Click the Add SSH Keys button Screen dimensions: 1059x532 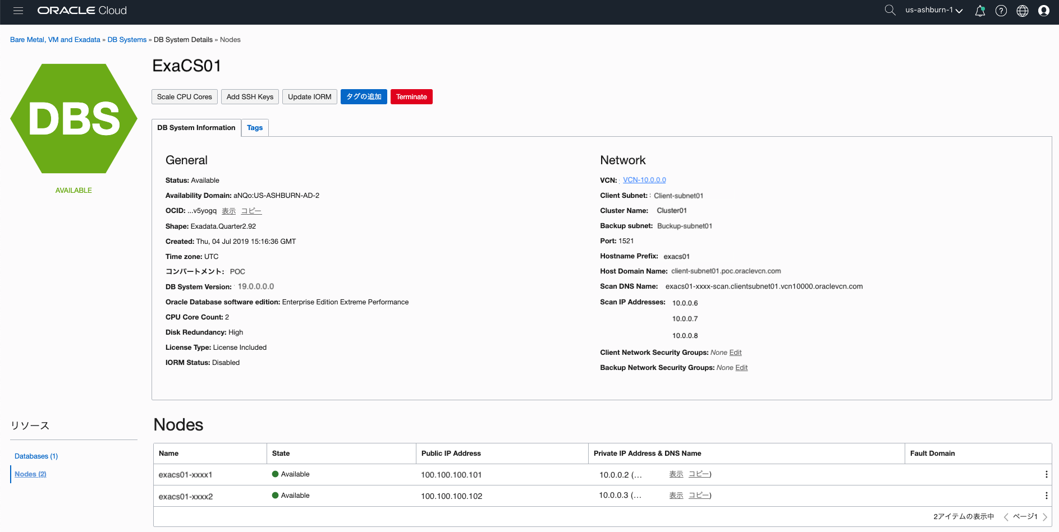click(250, 97)
